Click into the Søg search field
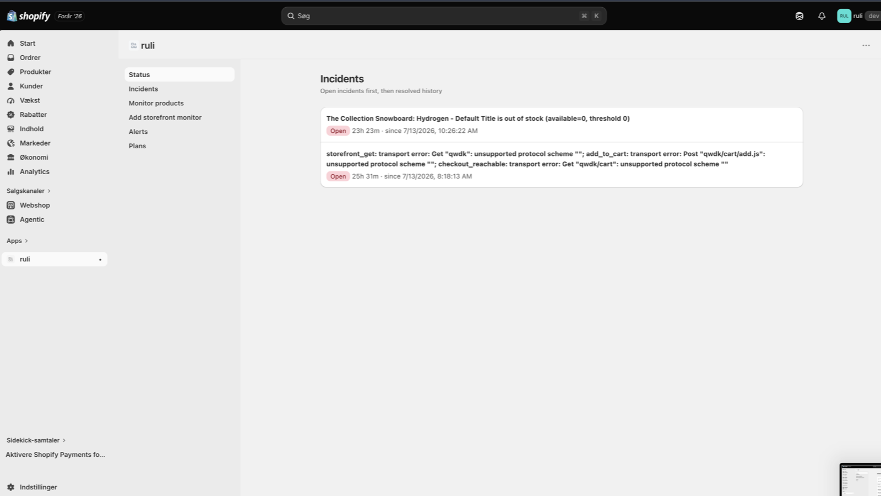This screenshot has height=496, width=881. tap(444, 16)
